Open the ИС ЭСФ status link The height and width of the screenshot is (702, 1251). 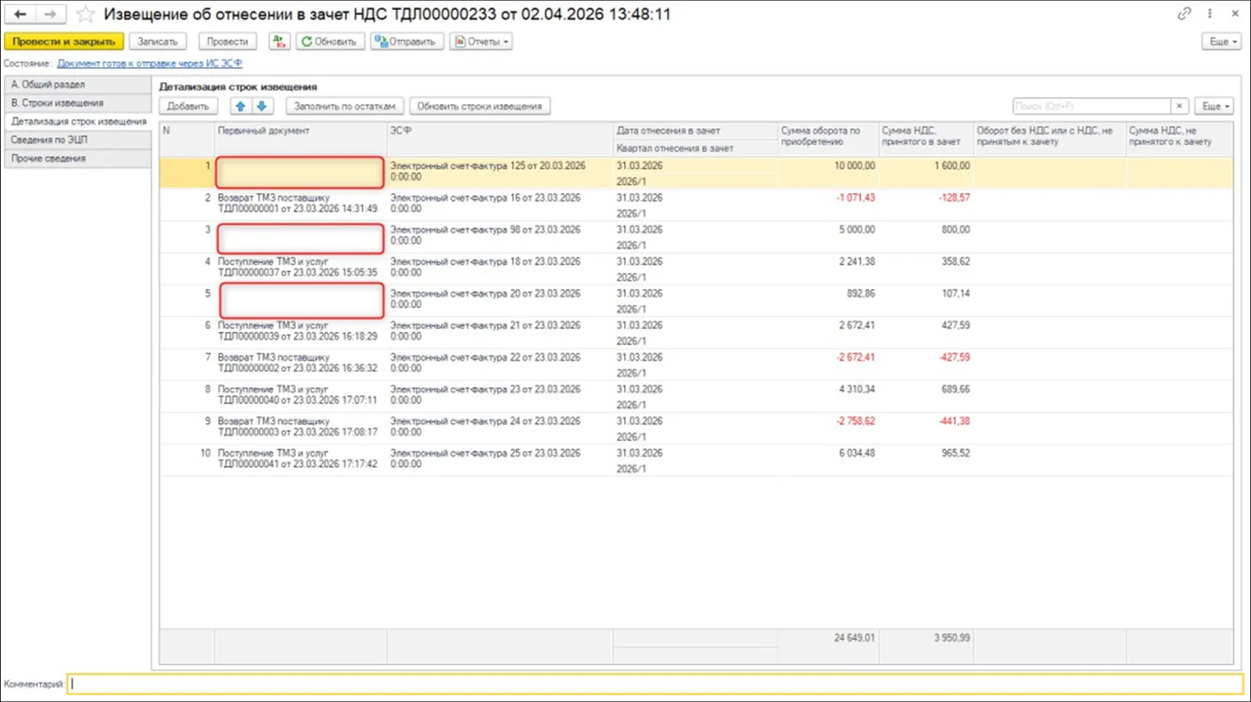click(149, 63)
